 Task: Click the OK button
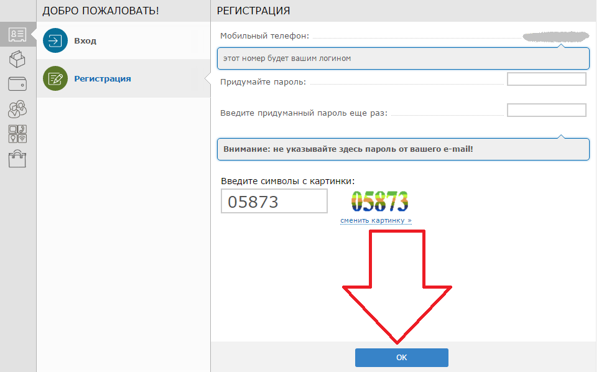point(401,358)
